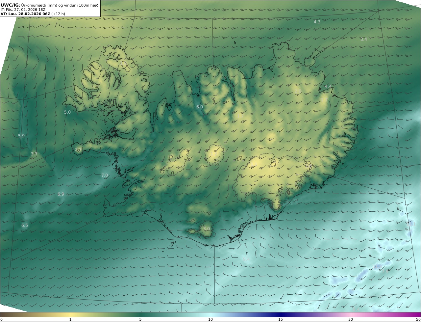Click the 3.4 value label on the map
This screenshot has height=322, width=421.
pos(363,39)
